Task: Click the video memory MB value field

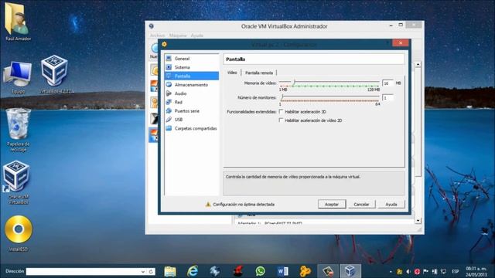Action: pyautogui.click(x=387, y=83)
